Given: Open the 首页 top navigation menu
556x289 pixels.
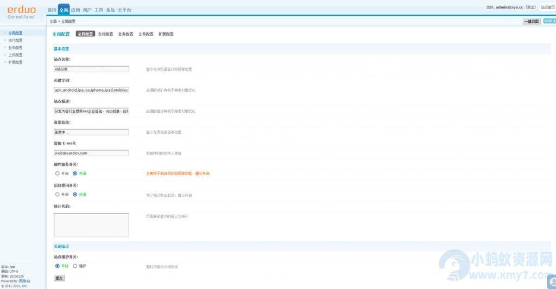Looking at the screenshot, I should 52,10.
